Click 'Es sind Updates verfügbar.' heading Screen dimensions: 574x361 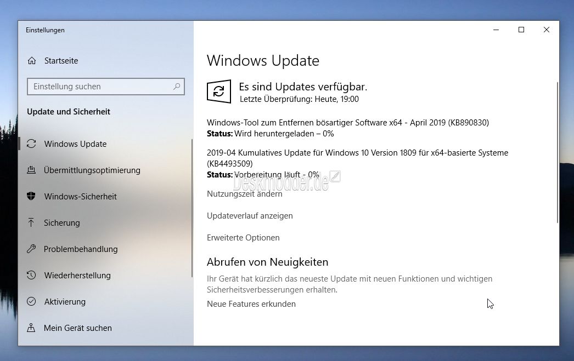303,87
